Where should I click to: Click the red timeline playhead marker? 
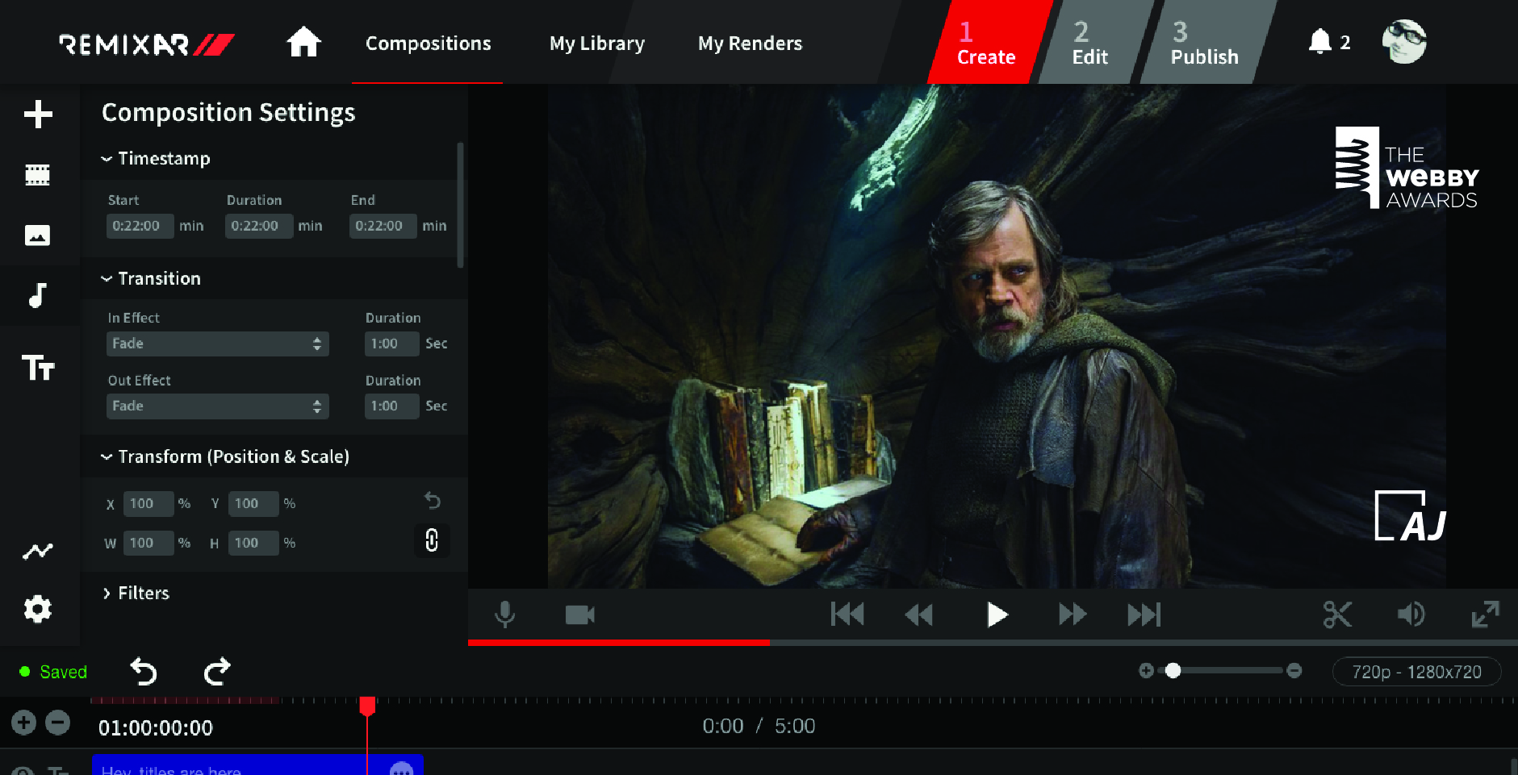tap(367, 707)
